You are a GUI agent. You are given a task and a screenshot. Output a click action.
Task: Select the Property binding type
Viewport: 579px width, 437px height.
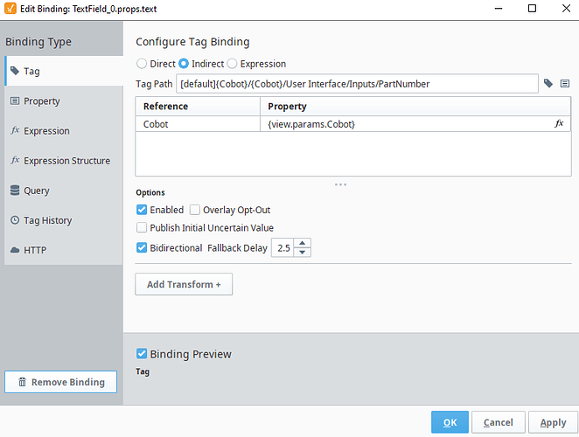tap(41, 101)
